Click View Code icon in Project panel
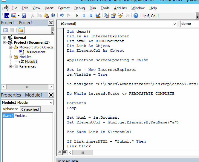 click(5, 30)
